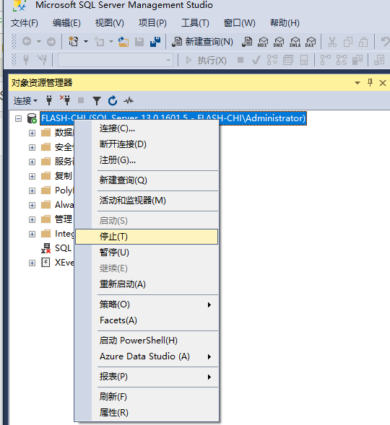Collapse the FLASH-CHI server node
Image resolution: width=390 pixels, height=425 pixels.
point(19,119)
